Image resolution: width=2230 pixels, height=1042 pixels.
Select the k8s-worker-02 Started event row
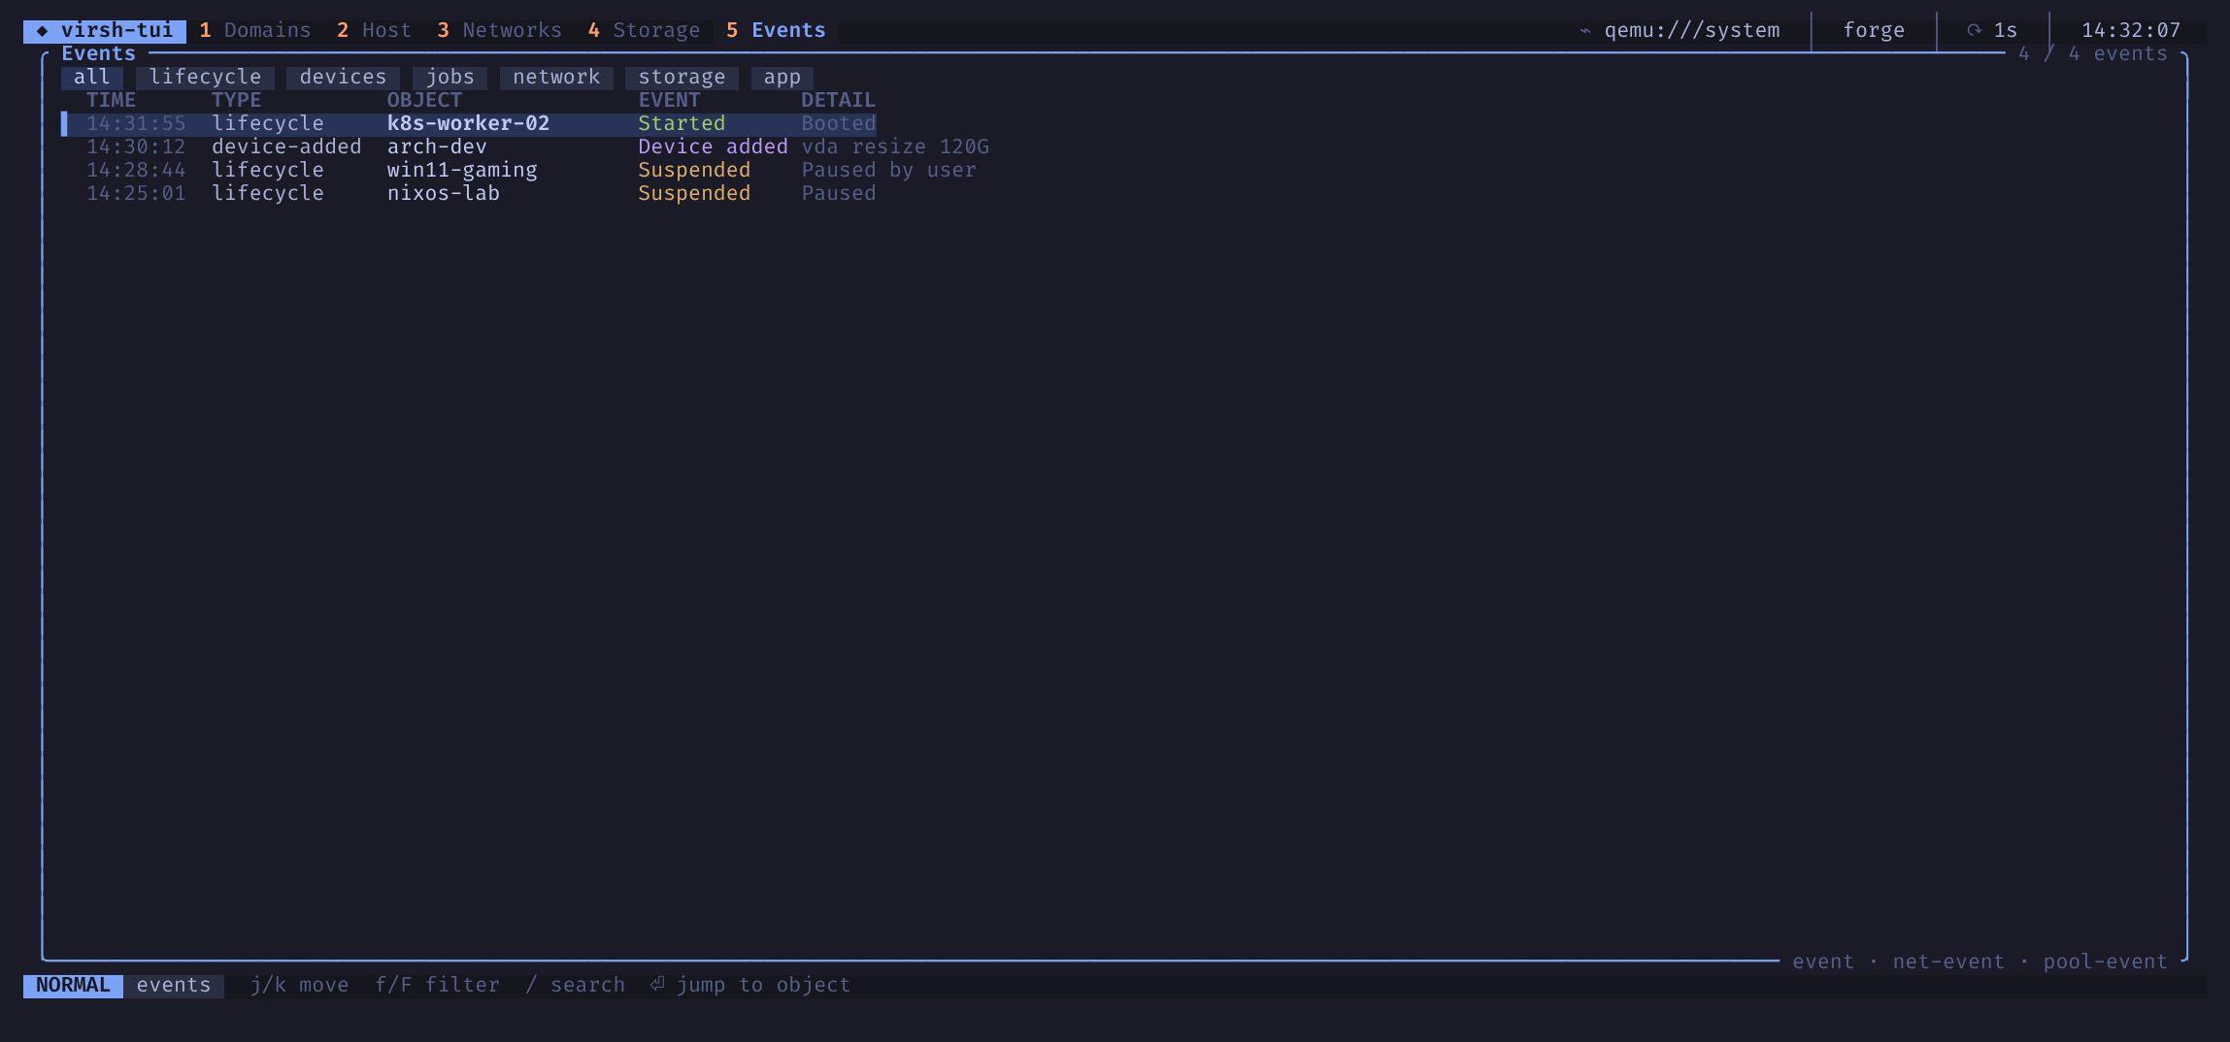[469, 124]
